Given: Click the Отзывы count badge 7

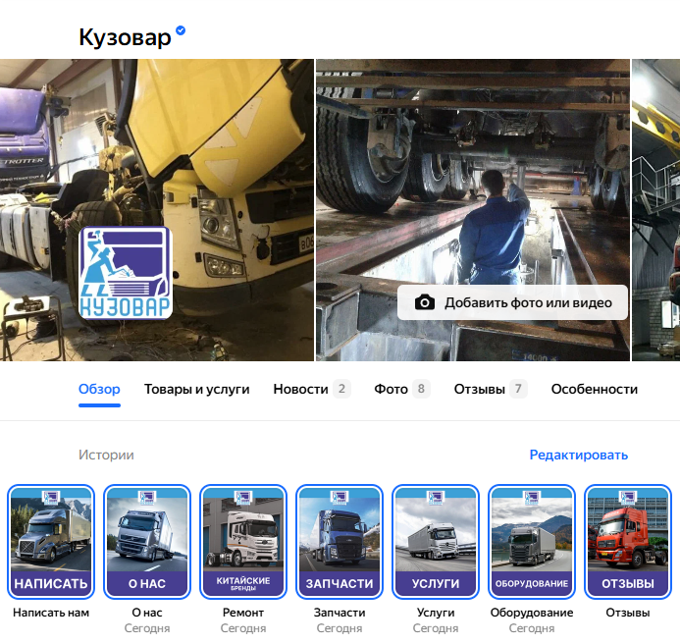Looking at the screenshot, I should (518, 389).
